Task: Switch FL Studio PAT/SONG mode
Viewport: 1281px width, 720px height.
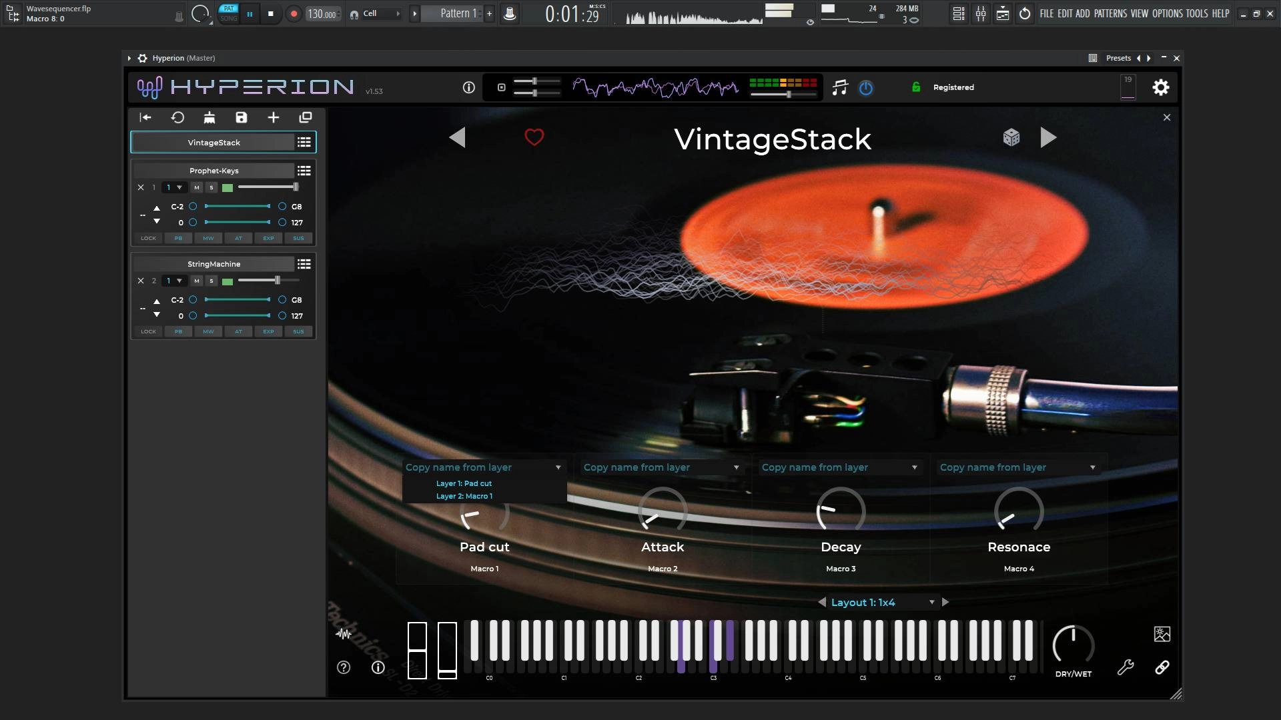Action: (229, 13)
